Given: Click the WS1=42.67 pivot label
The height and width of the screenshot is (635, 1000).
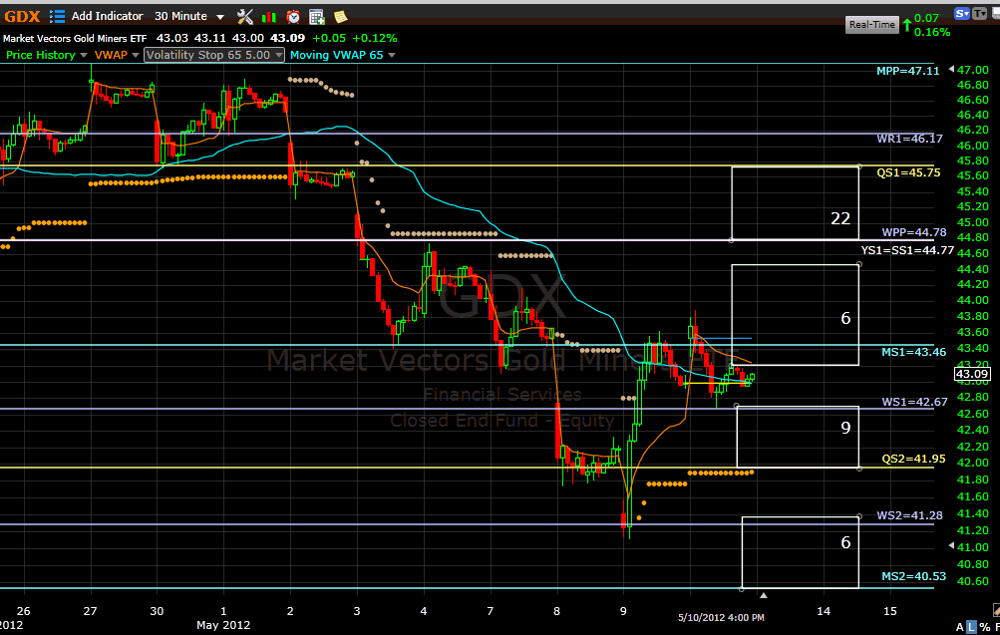Looking at the screenshot, I should point(914,402).
